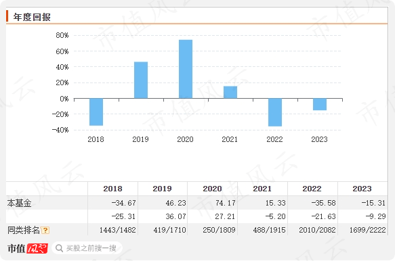
Task: Click the question mark icon beside 同类排名
Action: pyautogui.click(x=45, y=230)
